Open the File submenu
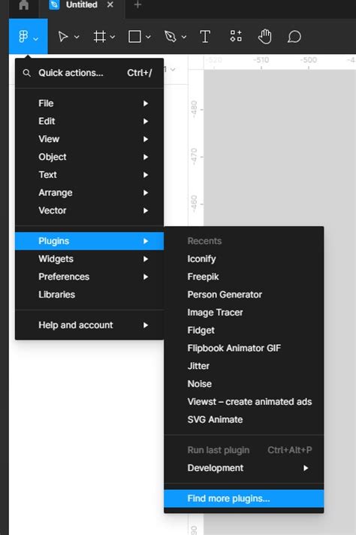This screenshot has width=356, height=535. (89, 104)
